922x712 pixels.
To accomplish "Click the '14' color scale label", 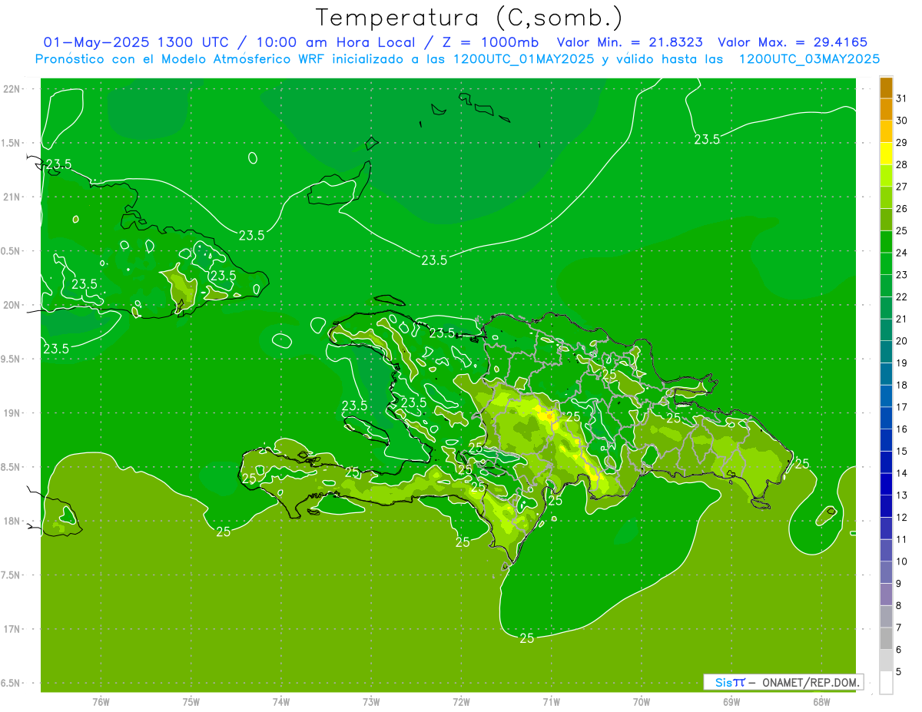I will click(901, 473).
